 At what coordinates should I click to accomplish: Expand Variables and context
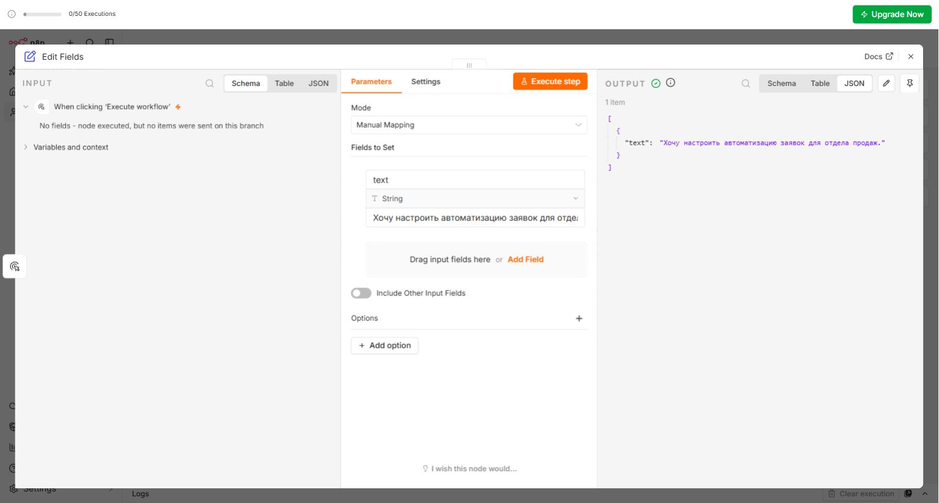click(26, 147)
